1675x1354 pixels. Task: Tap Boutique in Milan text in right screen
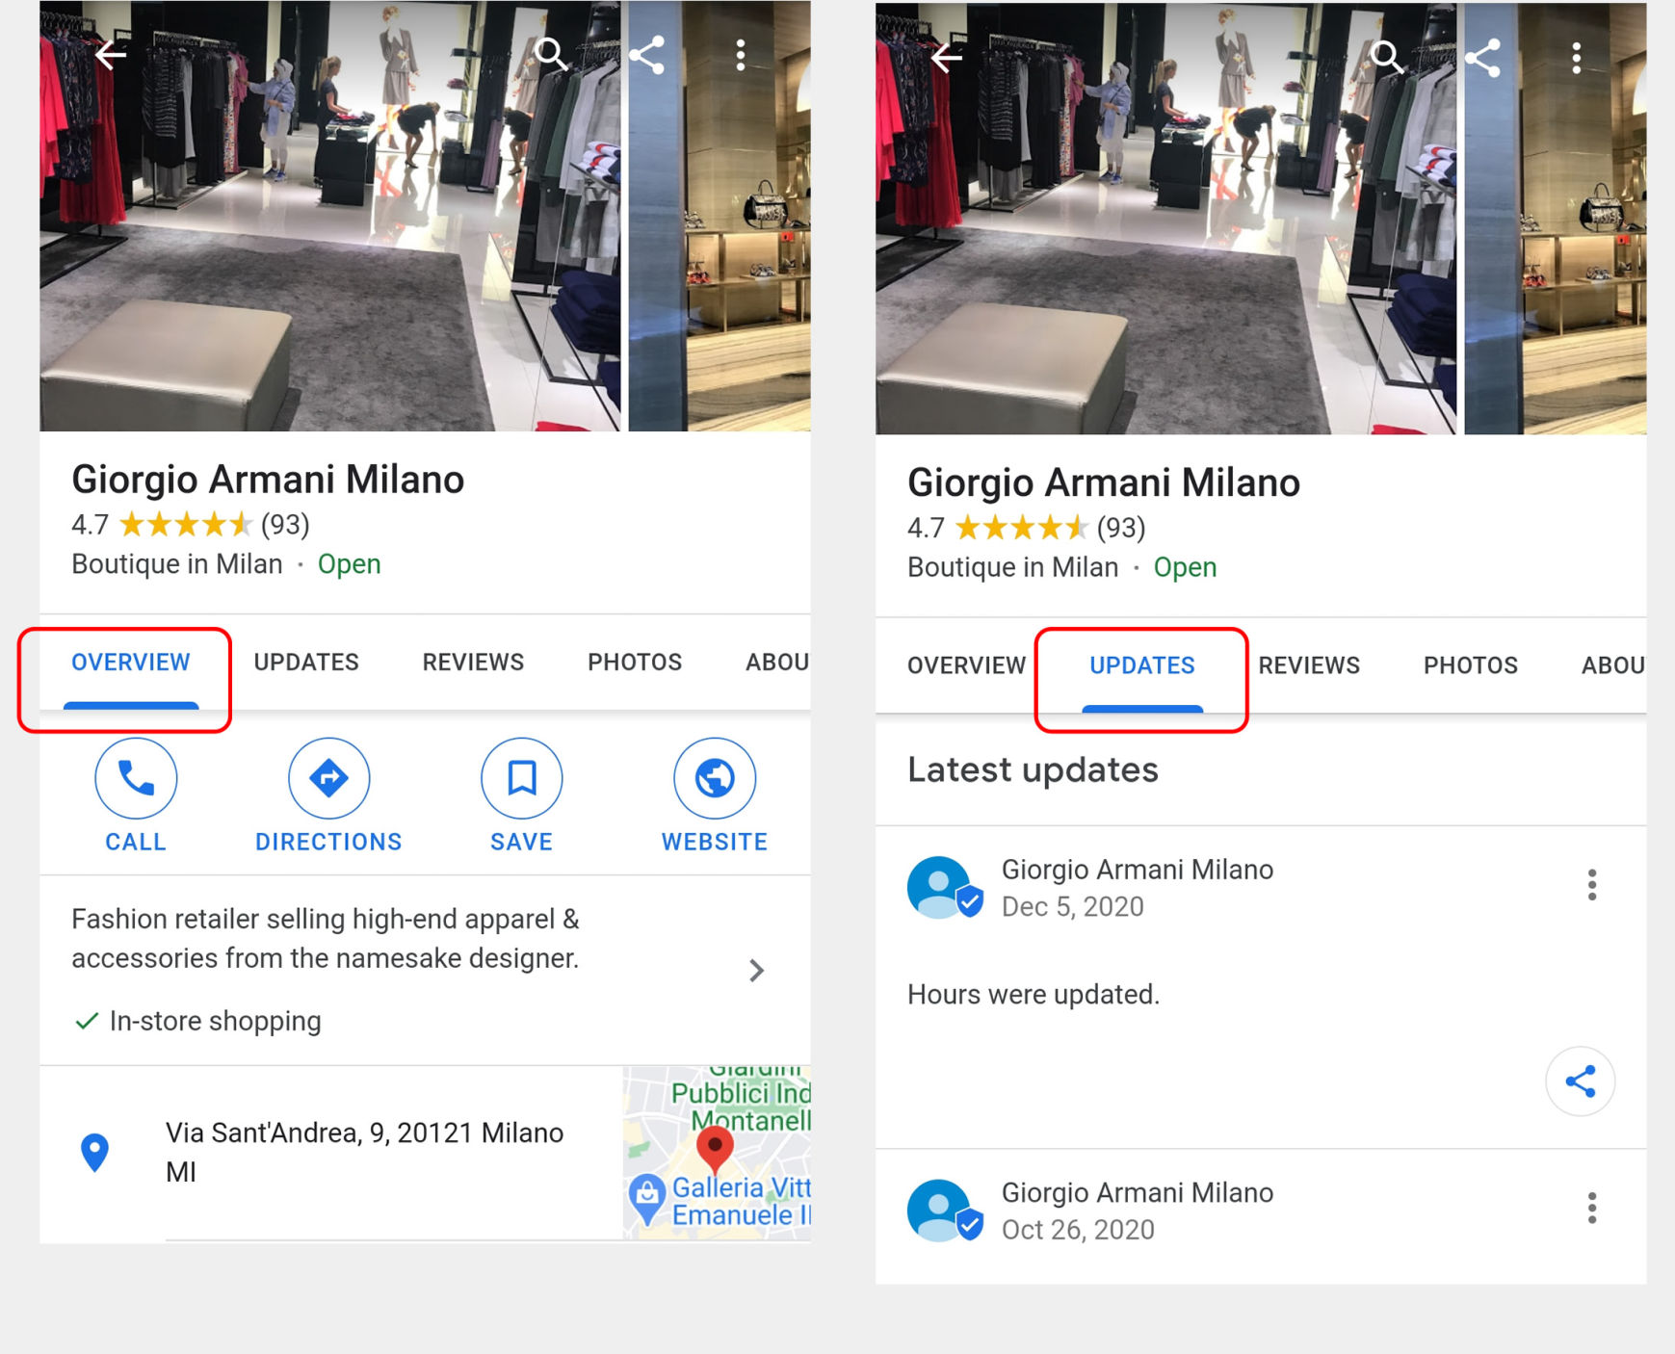[1013, 567]
